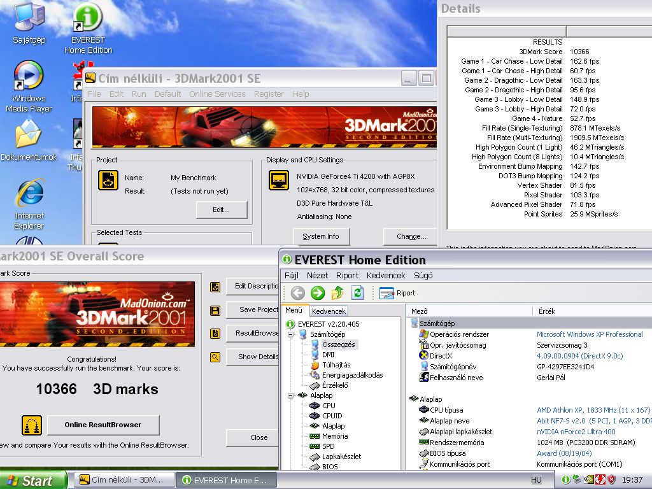Click the Change... button in Display settings

(x=411, y=236)
